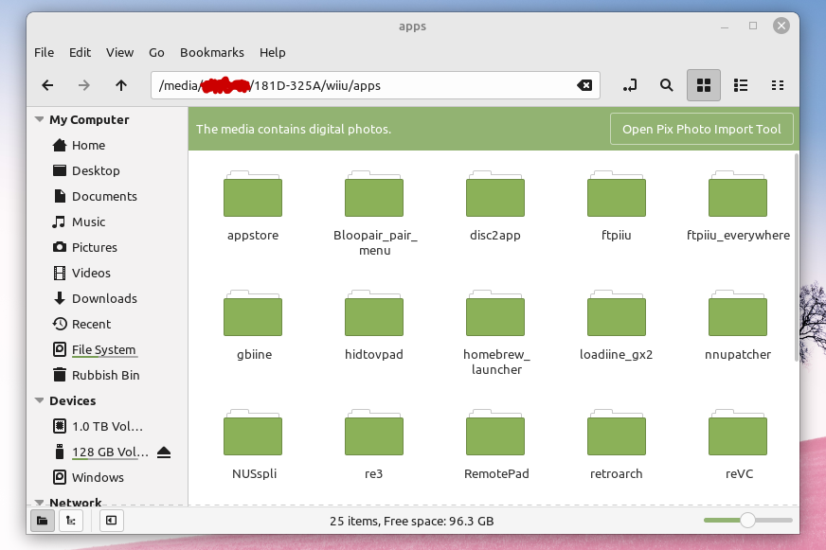This screenshot has height=550, width=826.
Task: Click the forward navigation arrow
Action: pos(83,85)
